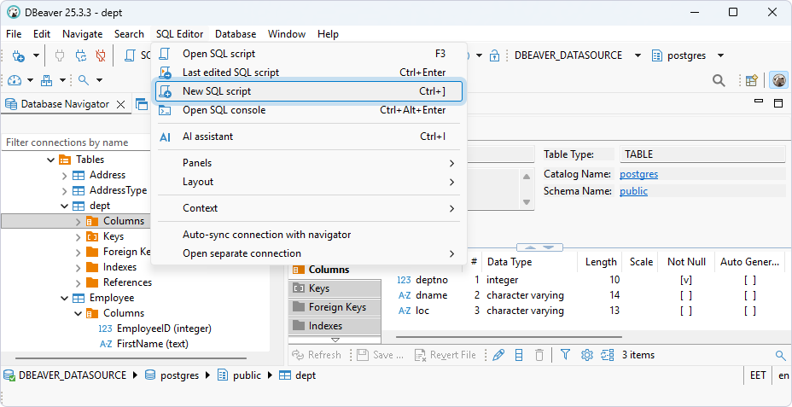Toggle Auto Generated checkbox for dname
This screenshot has height=407, width=792.
point(750,295)
